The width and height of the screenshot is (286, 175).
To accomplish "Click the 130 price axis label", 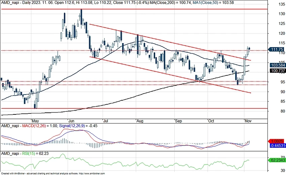I will [x=282, y=14].
